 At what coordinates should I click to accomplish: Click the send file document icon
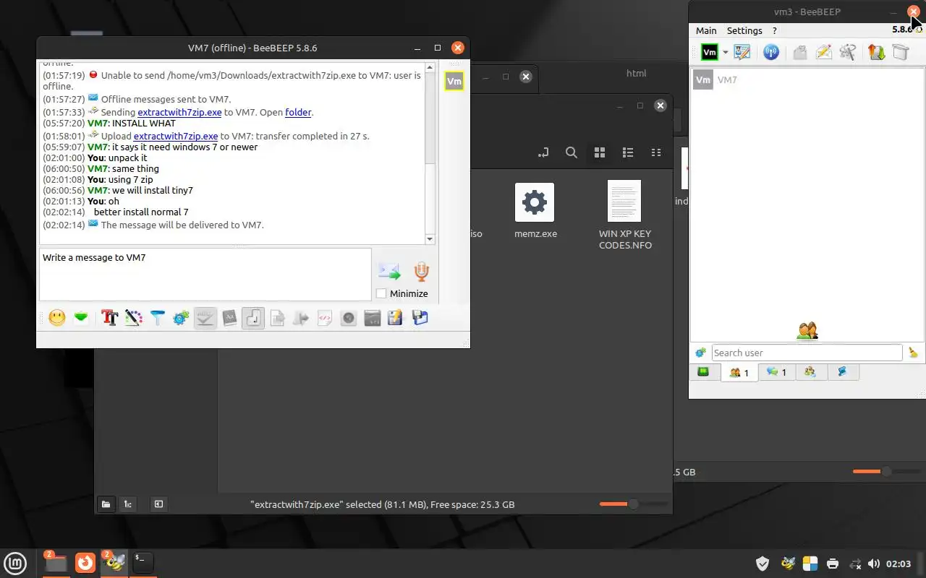(277, 317)
